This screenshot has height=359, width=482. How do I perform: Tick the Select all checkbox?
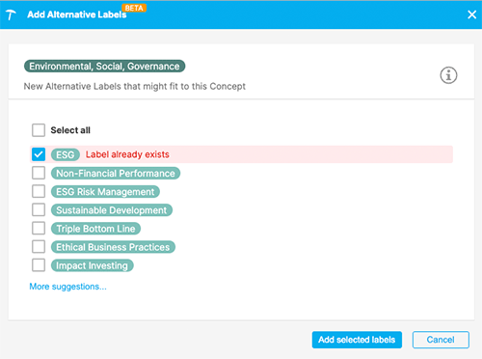39,130
